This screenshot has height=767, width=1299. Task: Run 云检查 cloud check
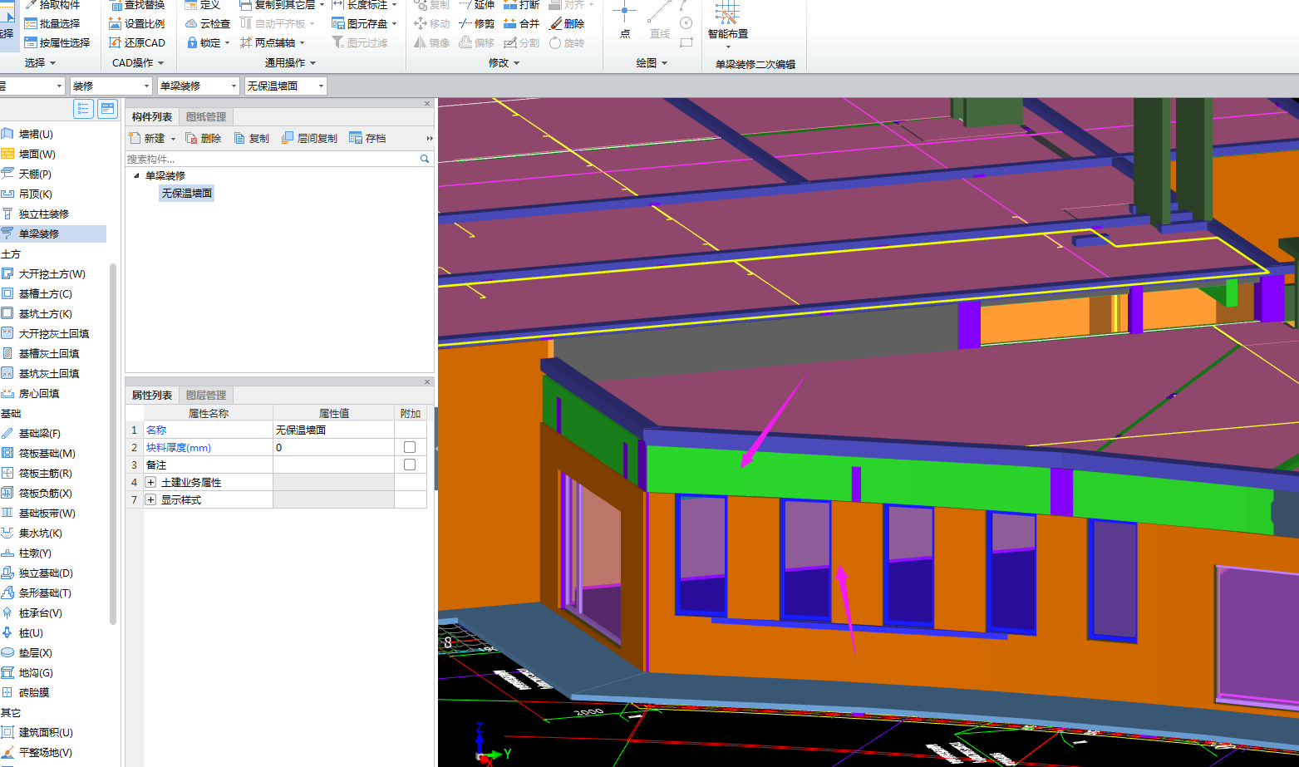(x=208, y=23)
